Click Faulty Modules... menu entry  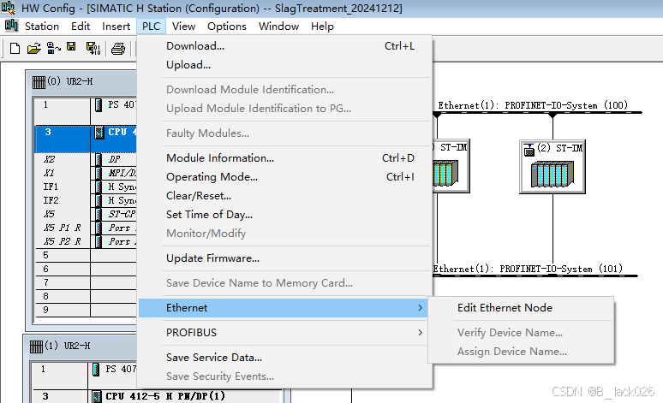click(284, 133)
